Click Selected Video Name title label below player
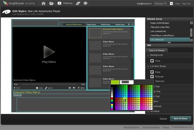The image size is (194, 130). click(27, 92)
